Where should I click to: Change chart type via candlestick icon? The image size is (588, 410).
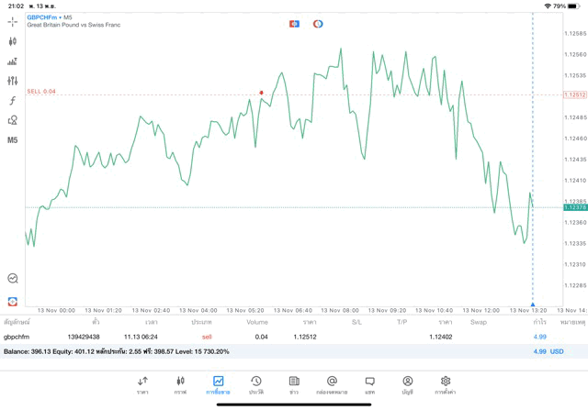pyautogui.click(x=13, y=41)
